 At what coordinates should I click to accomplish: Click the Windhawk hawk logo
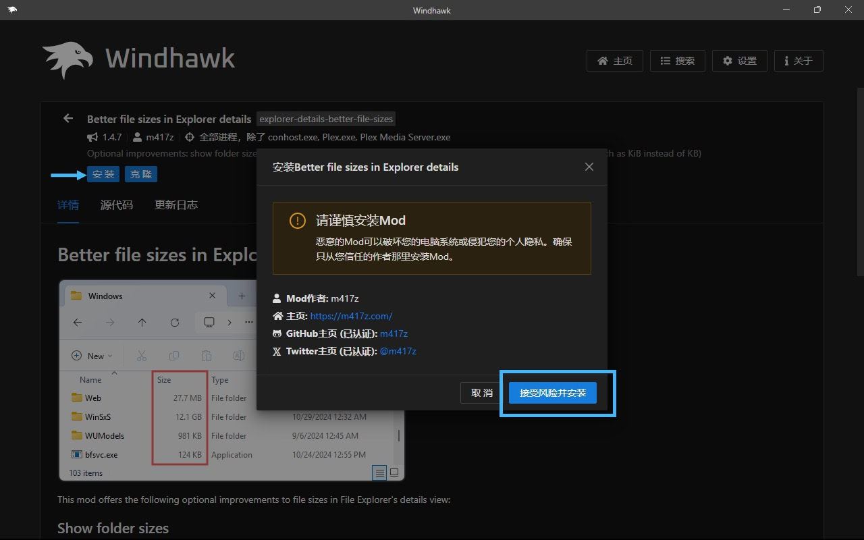(x=67, y=59)
